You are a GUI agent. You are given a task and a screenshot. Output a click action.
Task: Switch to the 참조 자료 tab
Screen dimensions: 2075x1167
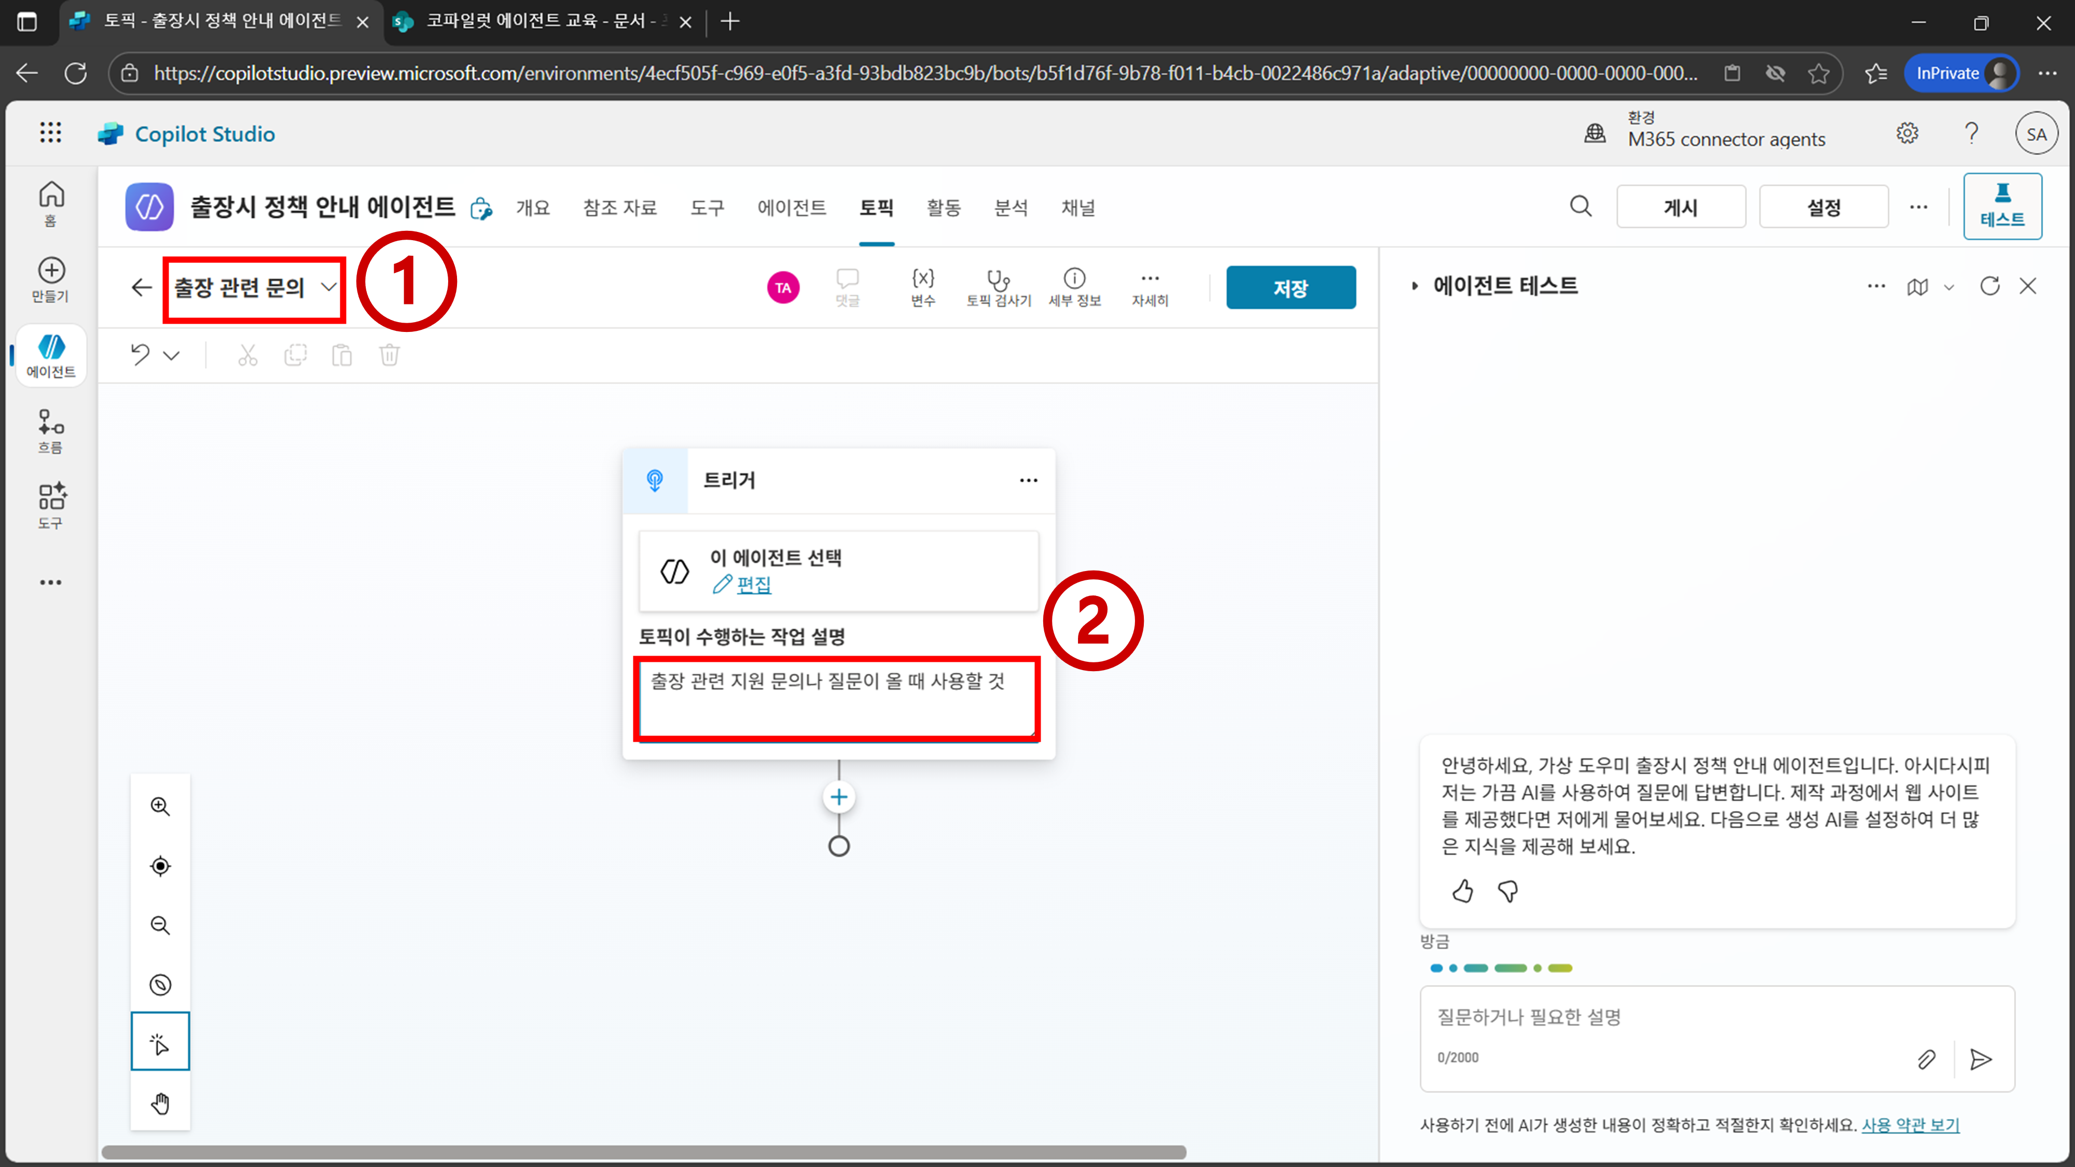pos(619,208)
